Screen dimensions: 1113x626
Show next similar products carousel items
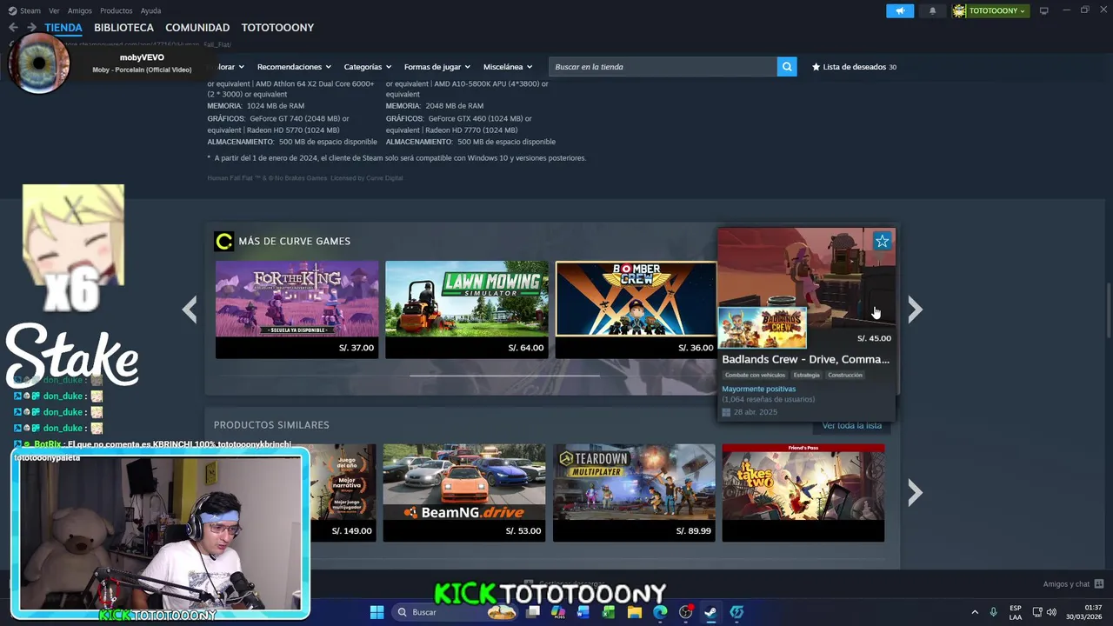pos(914,493)
